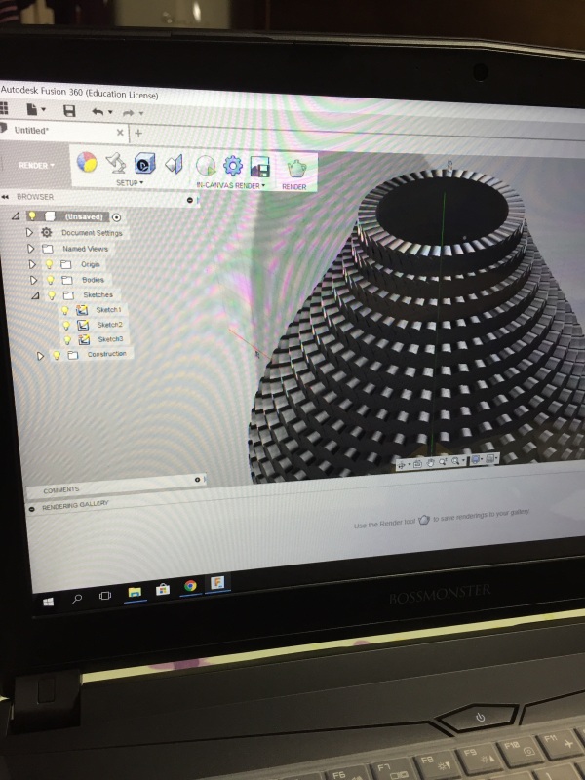
Task: Launch Google Chrome from taskbar
Action: (x=190, y=586)
